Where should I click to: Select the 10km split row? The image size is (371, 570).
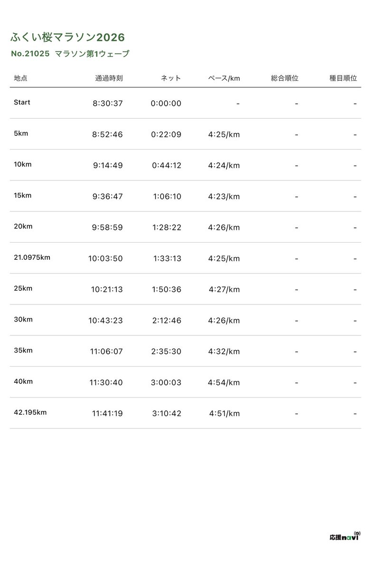(185, 165)
